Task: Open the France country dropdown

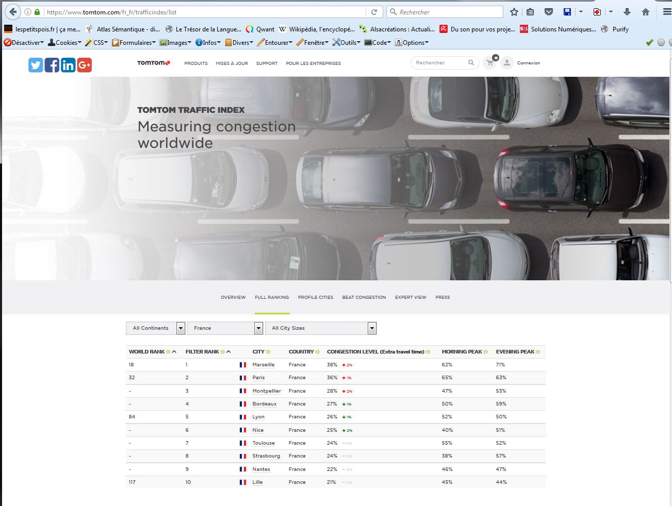Action: pos(225,328)
